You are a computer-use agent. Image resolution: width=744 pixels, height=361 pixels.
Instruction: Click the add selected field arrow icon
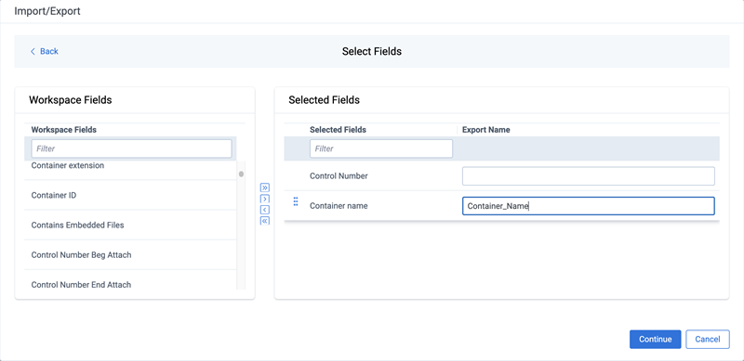[x=265, y=199]
